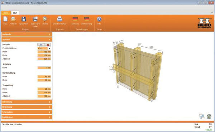Image resolution: width=215 pixels, height=132 pixels.
Task: Click the overlapping windows view icon
Action: 202,116
